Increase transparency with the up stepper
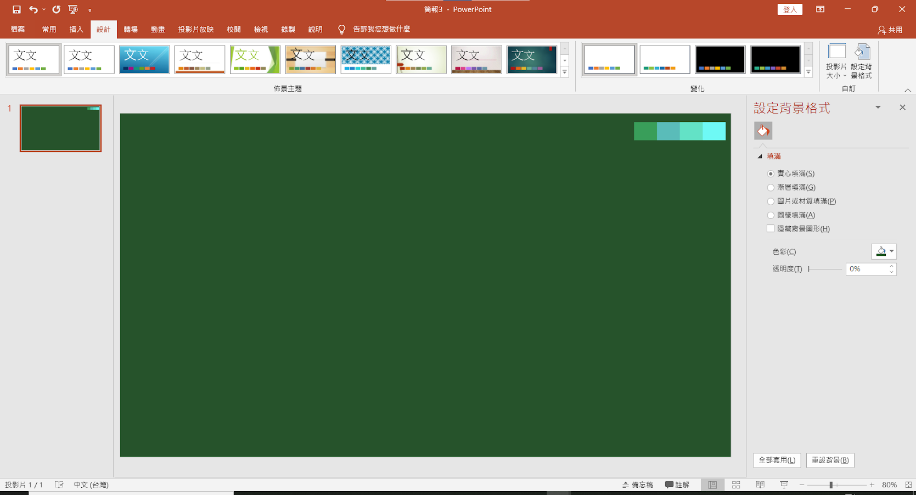The height and width of the screenshot is (495, 916). coord(892,266)
